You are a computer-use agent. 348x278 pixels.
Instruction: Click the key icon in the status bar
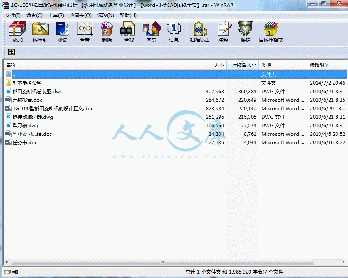point(15,272)
